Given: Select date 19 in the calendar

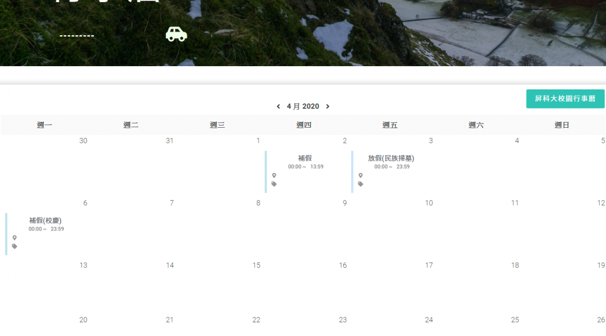Looking at the screenshot, I should click(601, 265).
